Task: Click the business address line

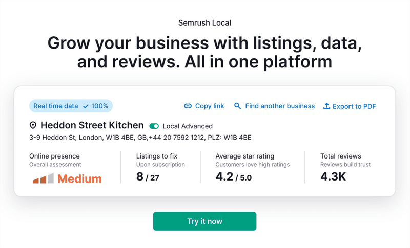Action: [x=140, y=138]
